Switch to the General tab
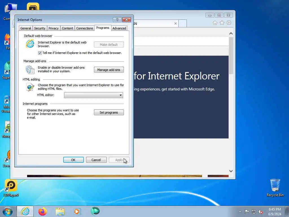The height and width of the screenshot is (217, 289). [x=26, y=28]
